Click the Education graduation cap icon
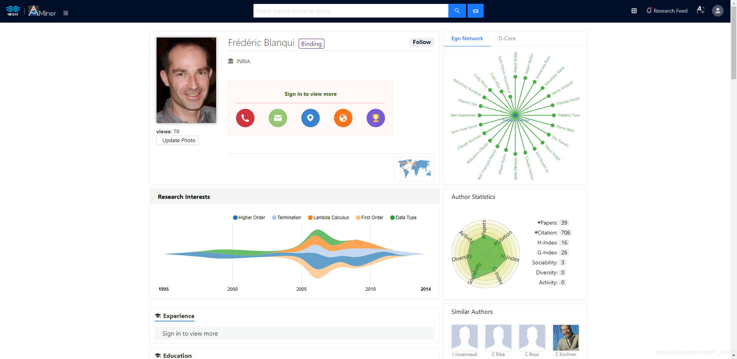 coord(158,356)
